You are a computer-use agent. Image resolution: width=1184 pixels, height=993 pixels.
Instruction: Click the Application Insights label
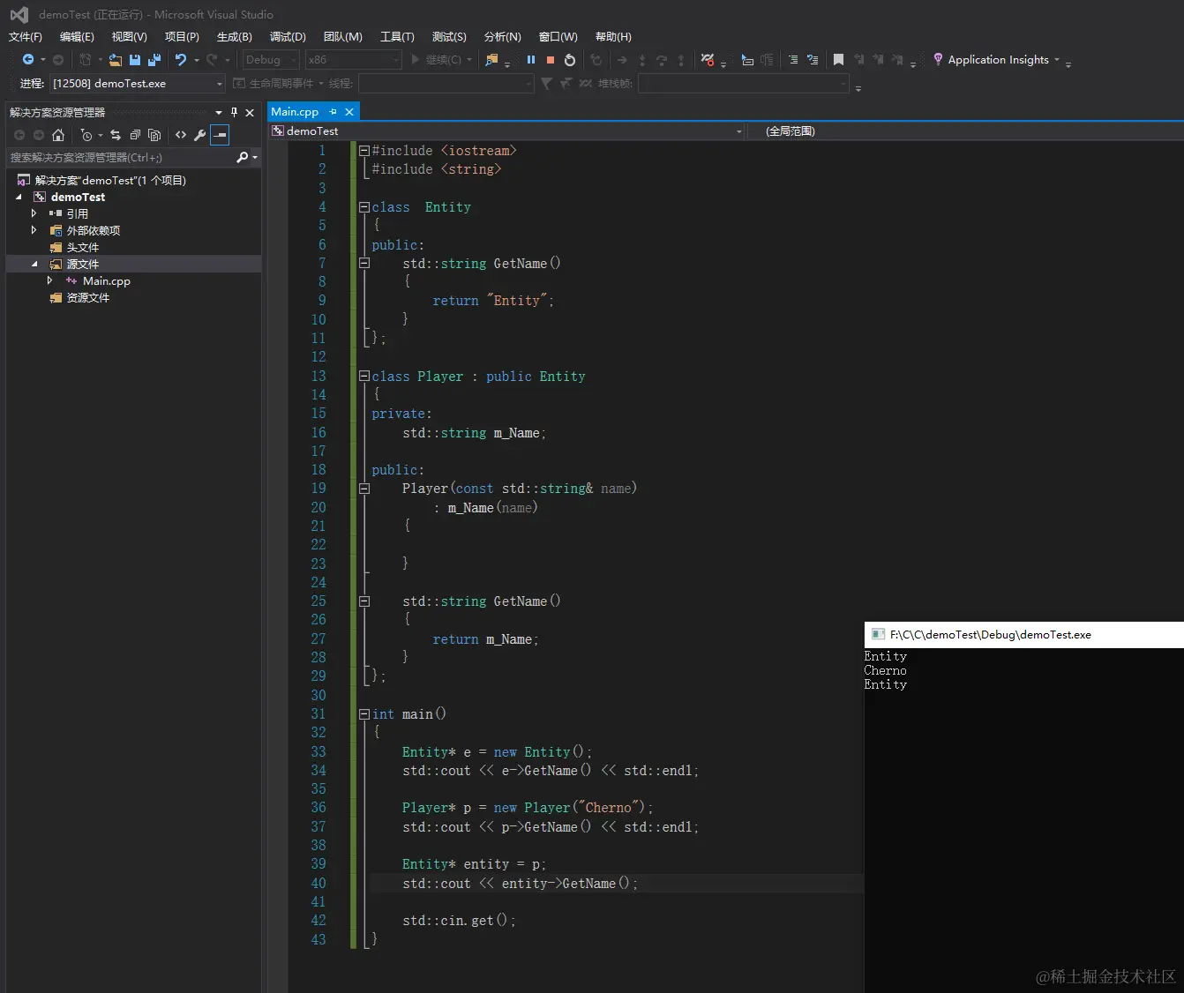pos(999,60)
